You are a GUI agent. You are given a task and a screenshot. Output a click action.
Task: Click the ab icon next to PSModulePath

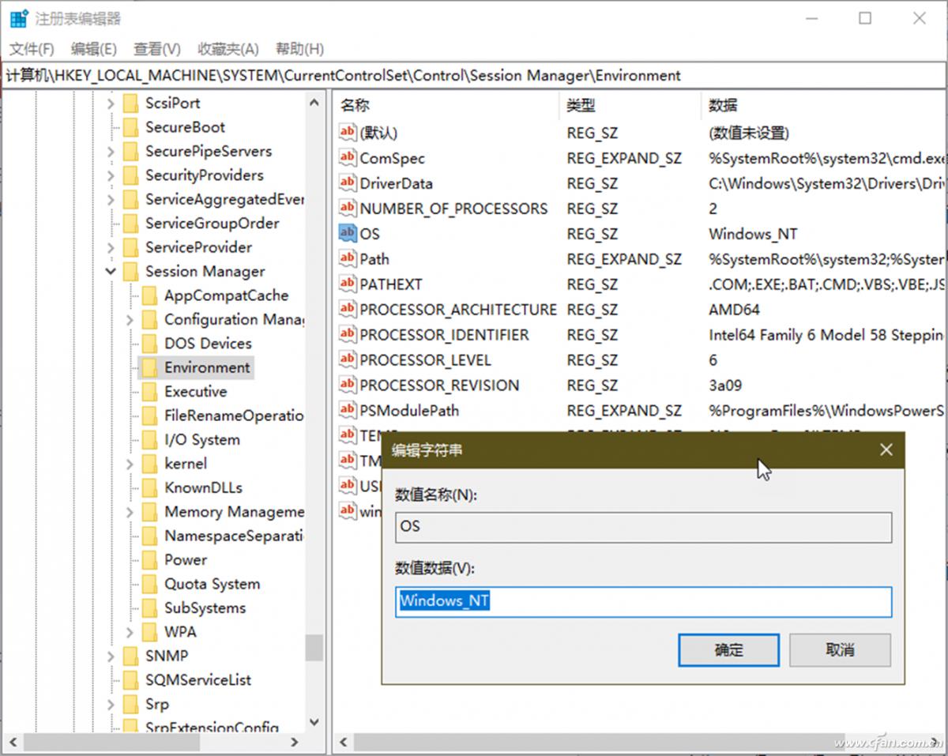coord(347,410)
